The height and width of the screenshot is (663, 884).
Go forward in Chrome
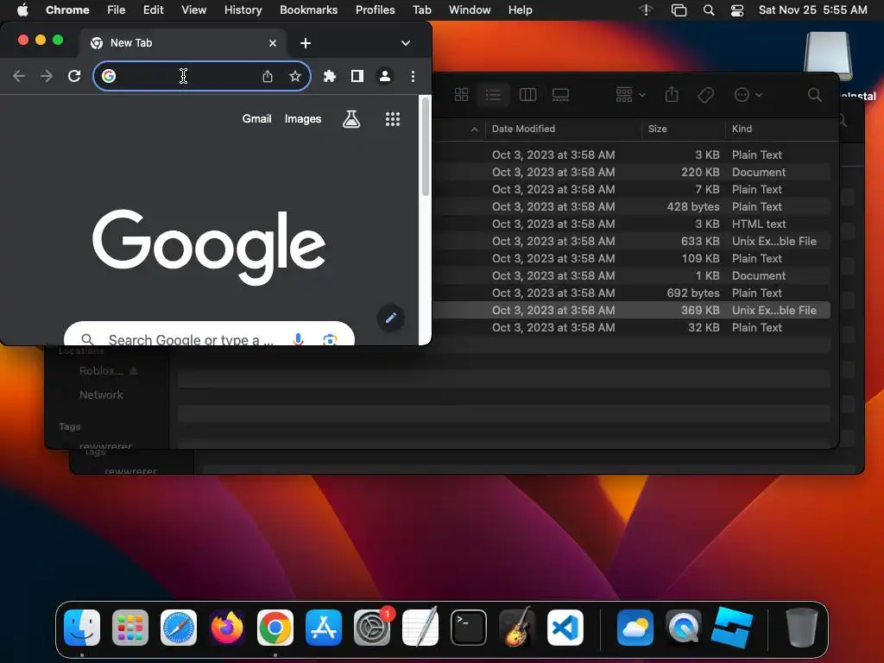47,76
